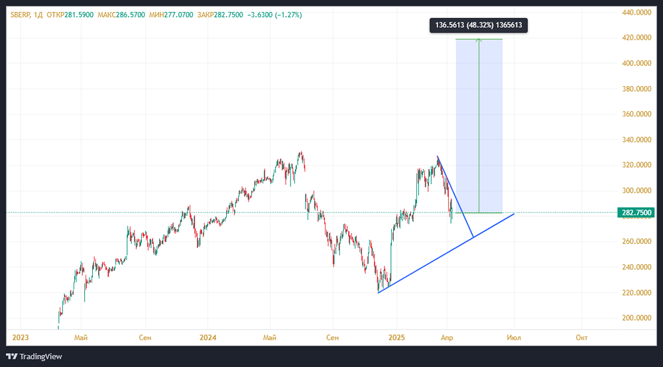Click the ОТКР open value in legend

point(78,15)
